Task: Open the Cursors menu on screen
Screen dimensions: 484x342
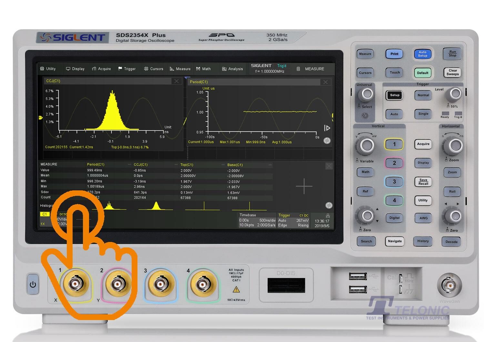Action: pos(154,69)
